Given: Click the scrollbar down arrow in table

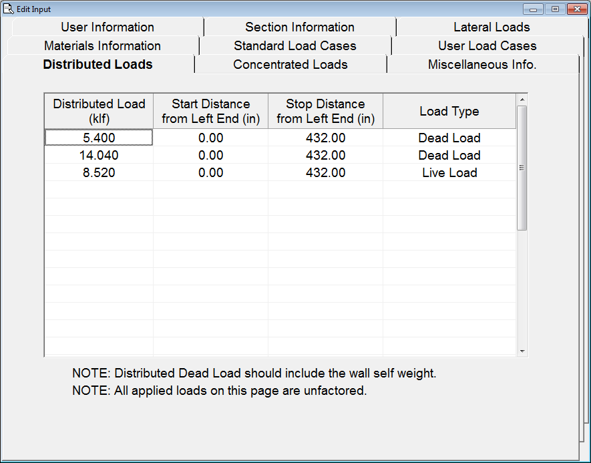Looking at the screenshot, I should tap(522, 351).
